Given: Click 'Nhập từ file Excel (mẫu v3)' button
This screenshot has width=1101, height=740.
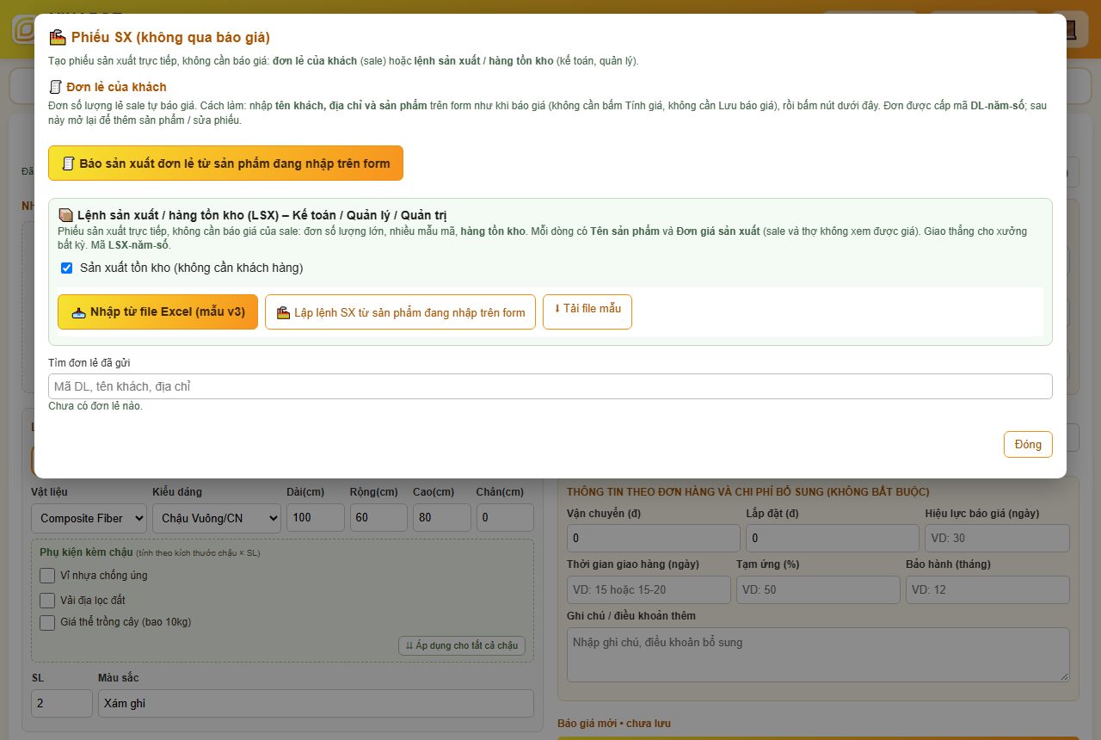Looking at the screenshot, I should click(x=157, y=312).
